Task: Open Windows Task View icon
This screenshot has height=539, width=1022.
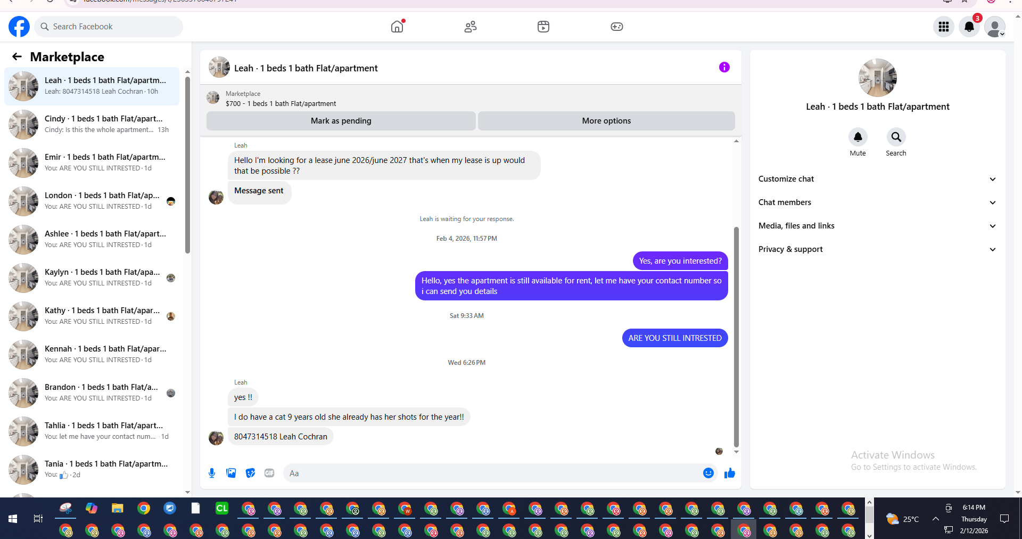Action: 38,518
